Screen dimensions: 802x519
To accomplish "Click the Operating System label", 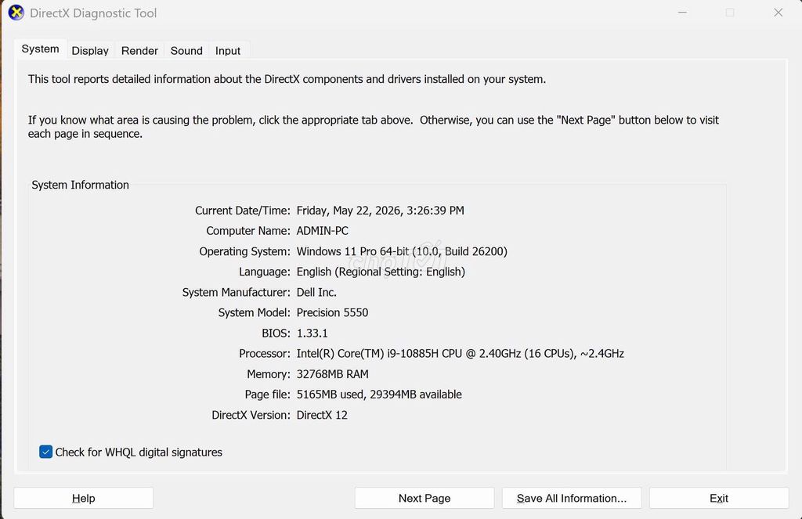I will tap(244, 251).
